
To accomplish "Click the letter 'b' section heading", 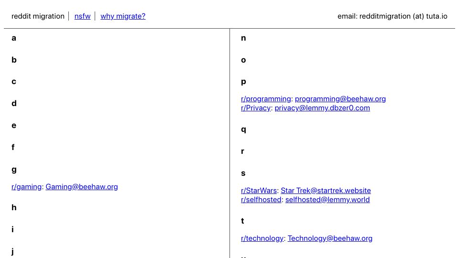I will pos(14,60).
